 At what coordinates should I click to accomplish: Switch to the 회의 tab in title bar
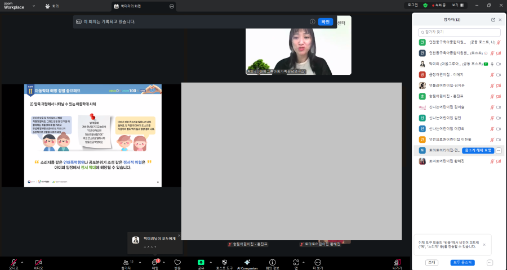coord(52,6)
